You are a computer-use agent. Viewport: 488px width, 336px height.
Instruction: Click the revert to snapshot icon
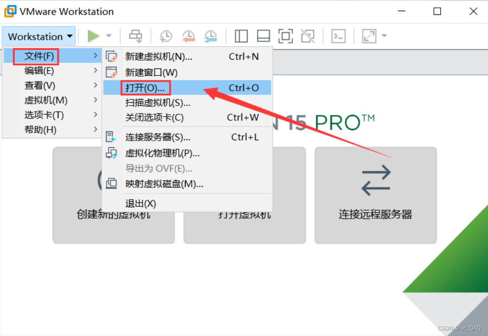coord(188,36)
